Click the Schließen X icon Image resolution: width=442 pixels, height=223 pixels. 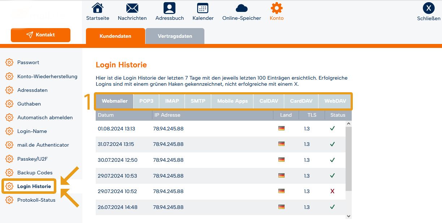coord(429,8)
